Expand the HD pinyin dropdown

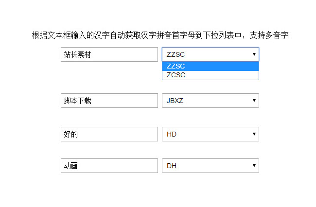tap(210, 134)
